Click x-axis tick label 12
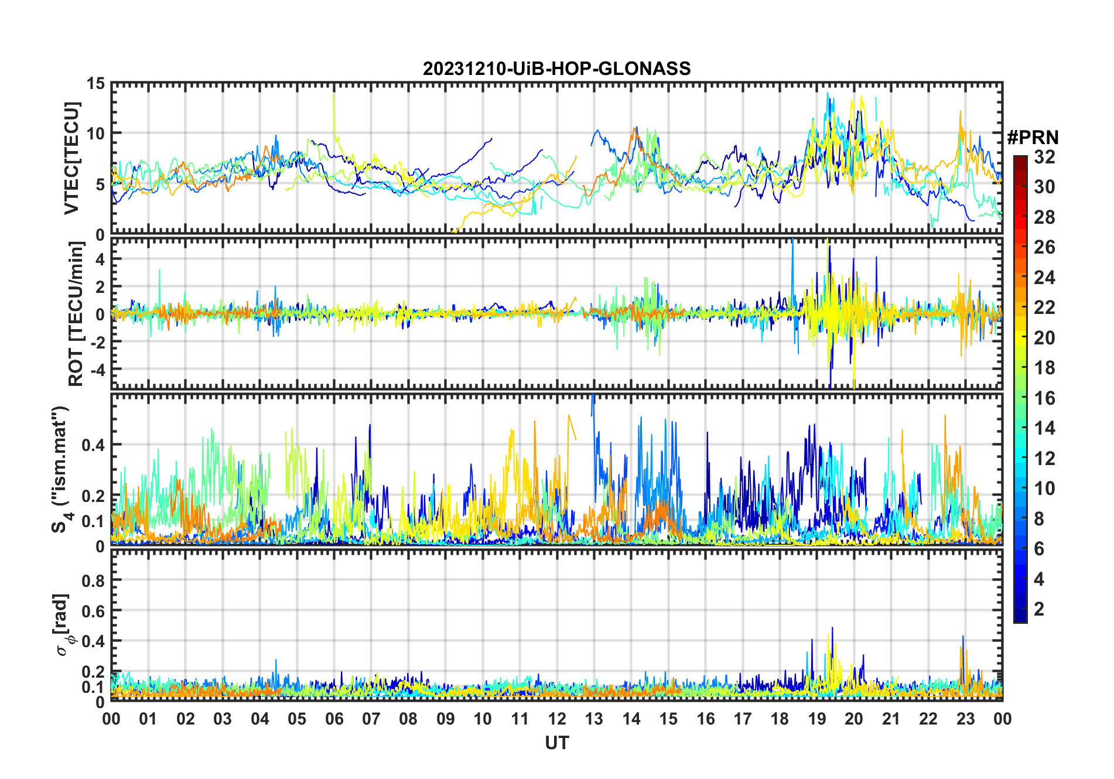This screenshot has width=1114, height=779. pyautogui.click(x=557, y=719)
